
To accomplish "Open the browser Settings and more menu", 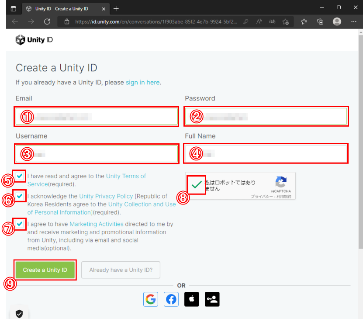I will click(354, 21).
